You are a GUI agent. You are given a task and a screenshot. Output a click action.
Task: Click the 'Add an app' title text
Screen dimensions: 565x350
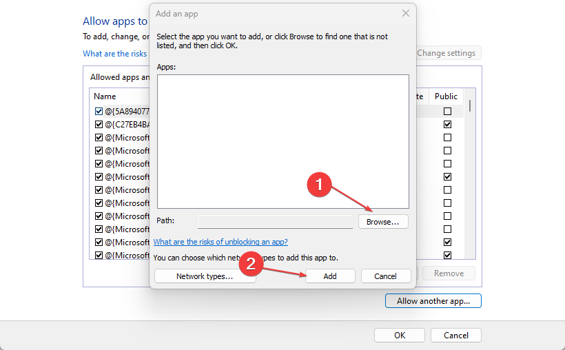tap(177, 14)
